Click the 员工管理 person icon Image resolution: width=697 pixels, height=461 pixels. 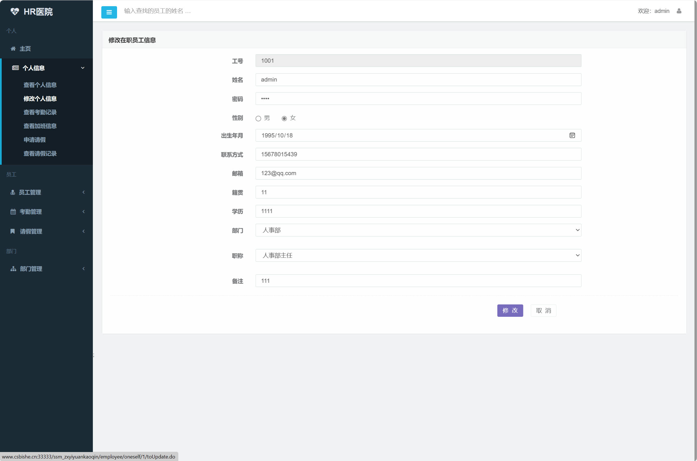coord(13,192)
